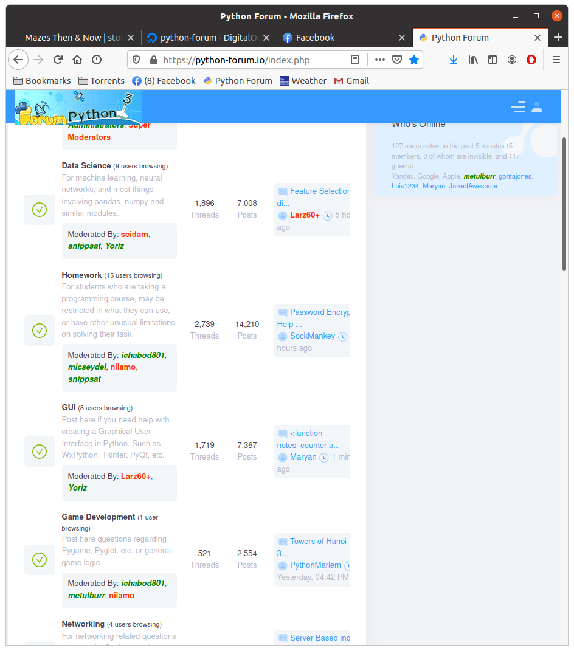Click the Data Science forum status checkmark
The width and height of the screenshot is (574, 651).
click(40, 210)
